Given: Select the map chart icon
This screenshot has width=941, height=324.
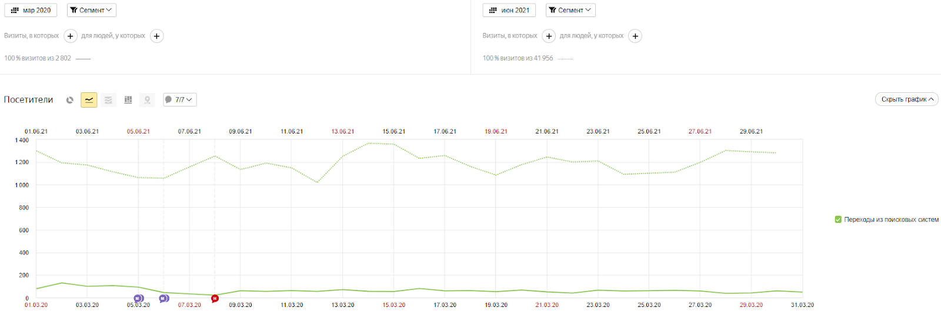Looking at the screenshot, I should (x=147, y=100).
